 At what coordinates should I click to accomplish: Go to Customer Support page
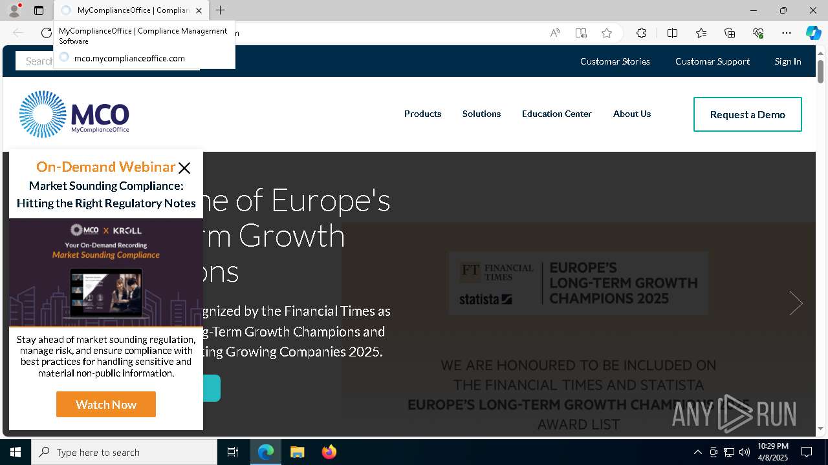coord(712,61)
